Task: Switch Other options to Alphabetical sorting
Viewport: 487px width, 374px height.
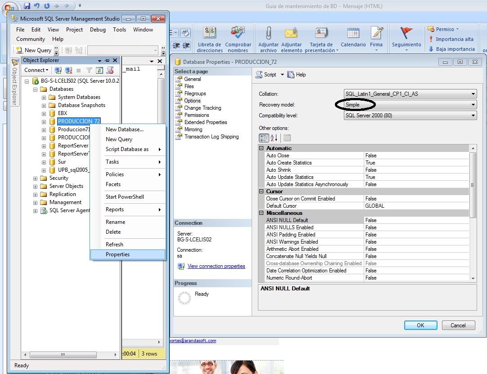Action: pyautogui.click(x=274, y=138)
